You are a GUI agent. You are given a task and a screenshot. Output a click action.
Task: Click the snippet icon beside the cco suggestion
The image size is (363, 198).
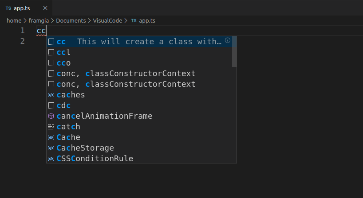click(x=51, y=63)
